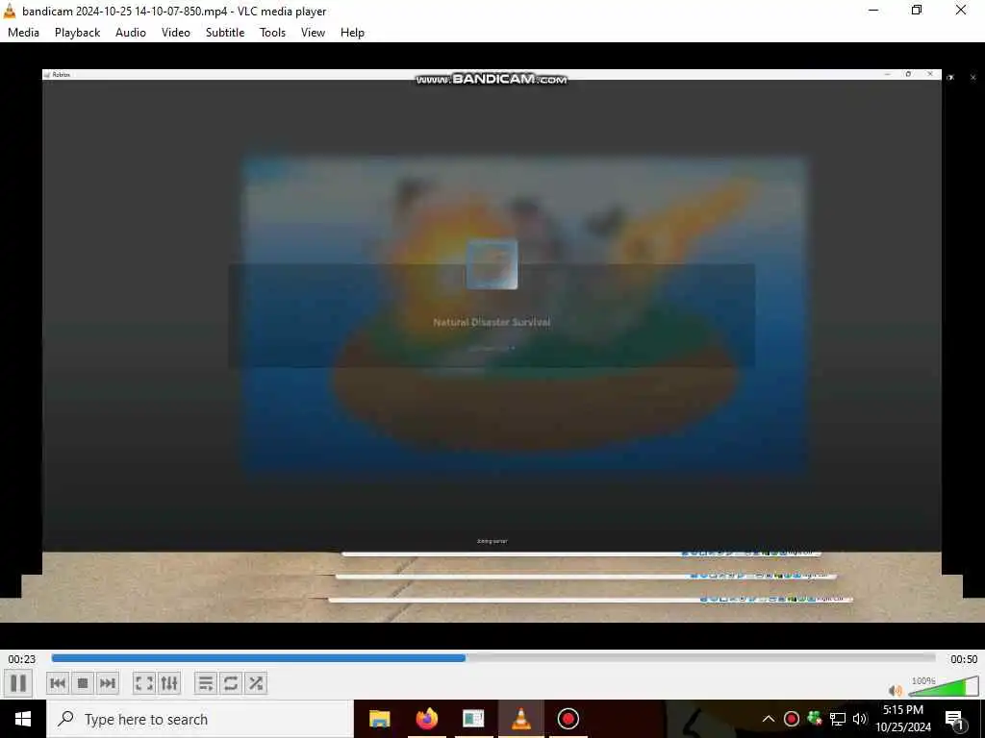The height and width of the screenshot is (738, 985).
Task: Open the notification center icon
Action: click(955, 719)
